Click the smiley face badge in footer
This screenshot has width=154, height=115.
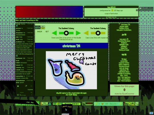coord(129,104)
